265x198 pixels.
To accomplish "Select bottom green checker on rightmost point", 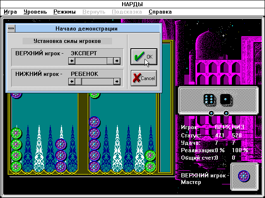I will coord(150,166).
